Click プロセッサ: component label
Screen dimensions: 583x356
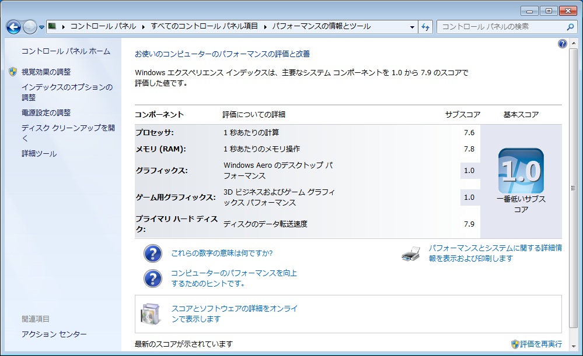(155, 132)
